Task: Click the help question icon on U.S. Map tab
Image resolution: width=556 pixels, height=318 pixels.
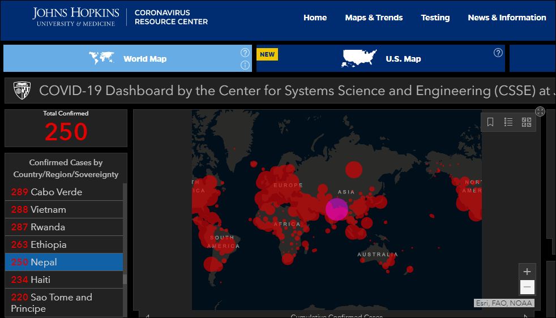Action: [498, 53]
